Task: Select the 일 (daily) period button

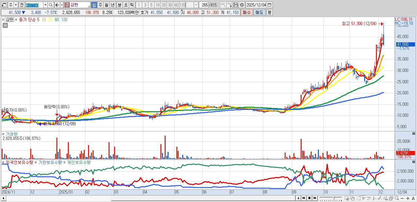Action: click(x=94, y=5)
